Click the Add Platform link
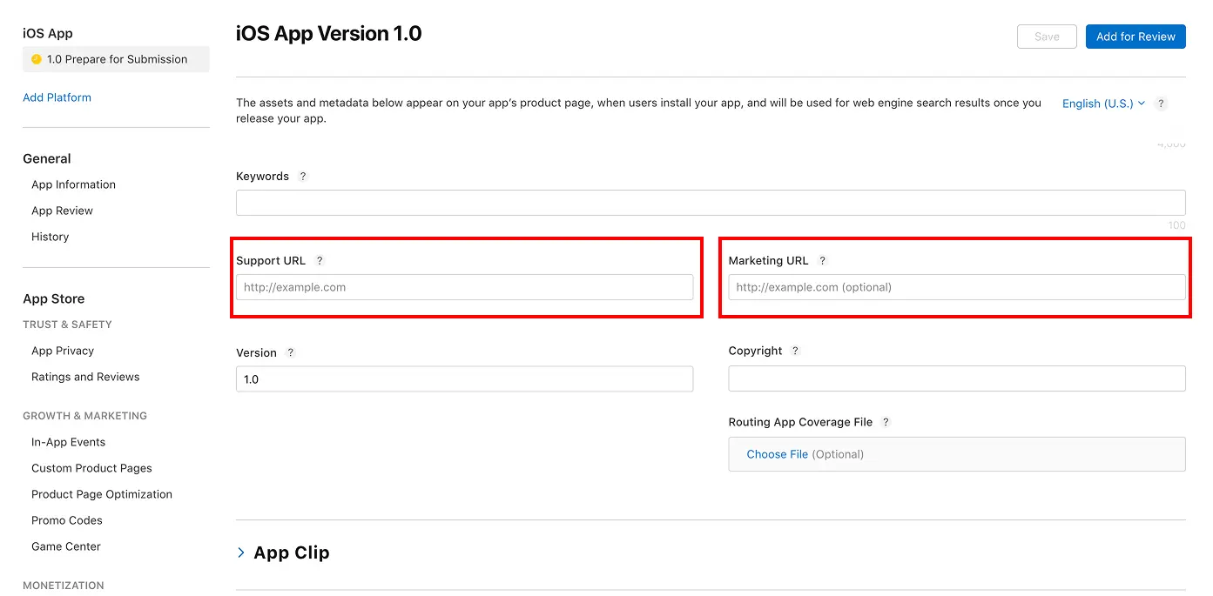1213x596 pixels. (x=57, y=97)
